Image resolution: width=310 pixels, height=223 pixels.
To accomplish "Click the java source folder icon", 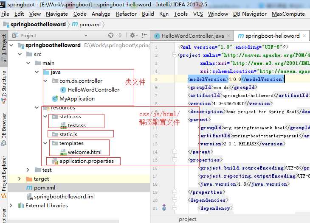I will [x=46, y=72].
